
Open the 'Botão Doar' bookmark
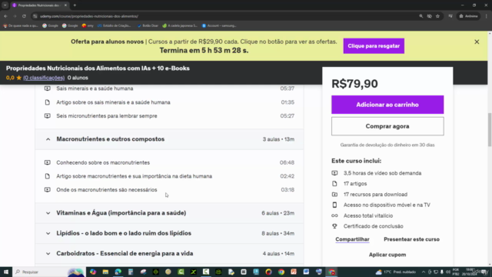pos(148,25)
